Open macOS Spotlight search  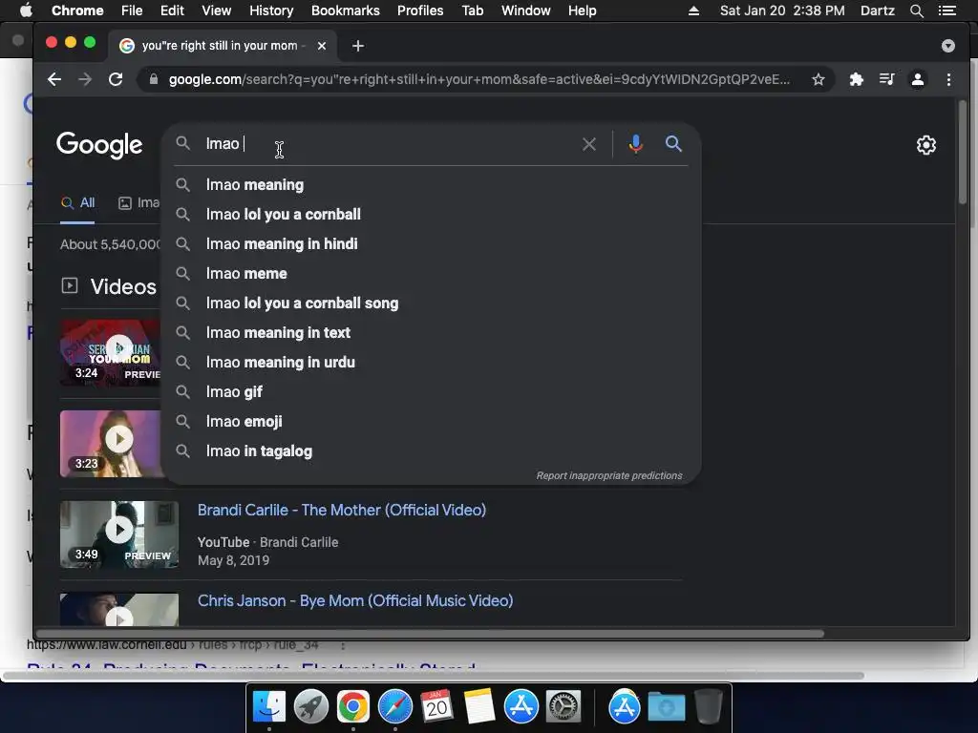[916, 10]
